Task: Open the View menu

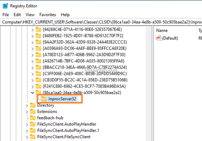Action: [x=30, y=15]
